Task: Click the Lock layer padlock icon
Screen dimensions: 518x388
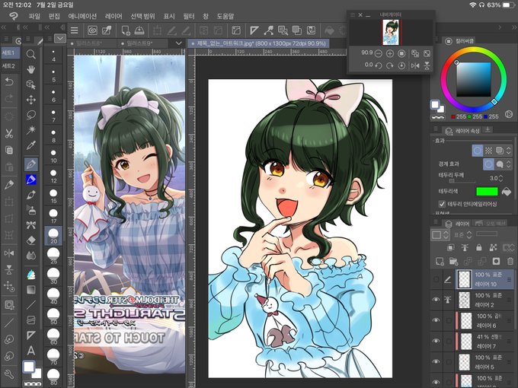Action: click(x=478, y=248)
